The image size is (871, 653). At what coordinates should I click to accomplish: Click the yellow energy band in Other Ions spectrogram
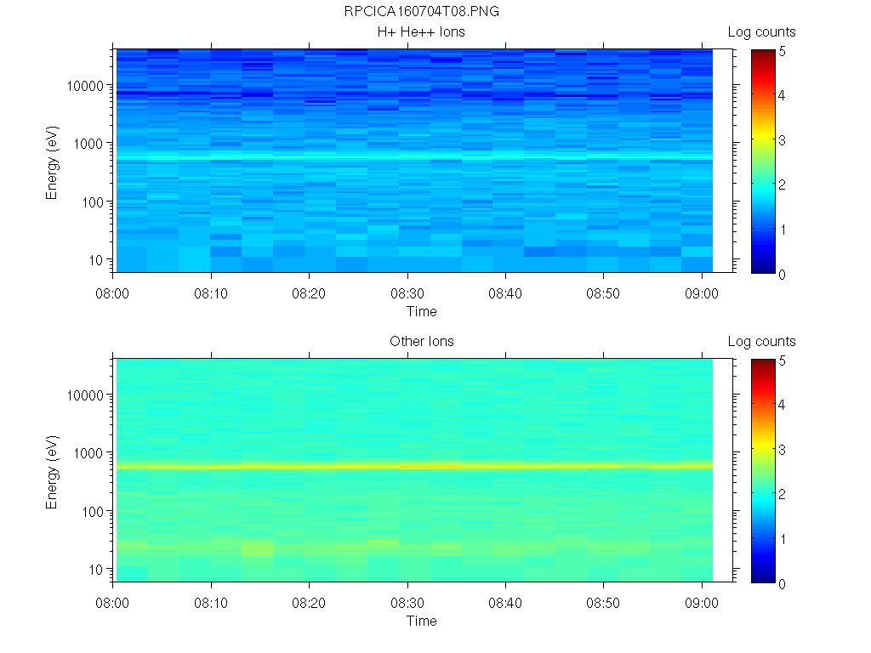414,466
